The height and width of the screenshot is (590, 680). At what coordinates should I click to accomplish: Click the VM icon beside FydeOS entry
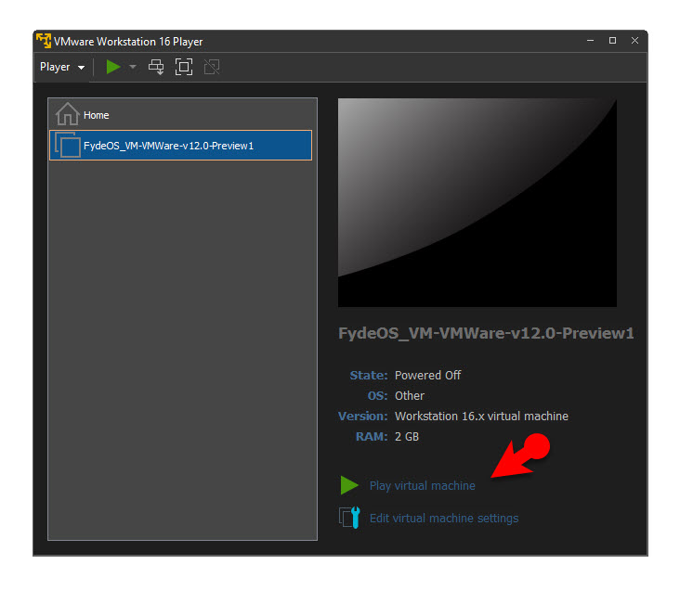click(x=68, y=145)
